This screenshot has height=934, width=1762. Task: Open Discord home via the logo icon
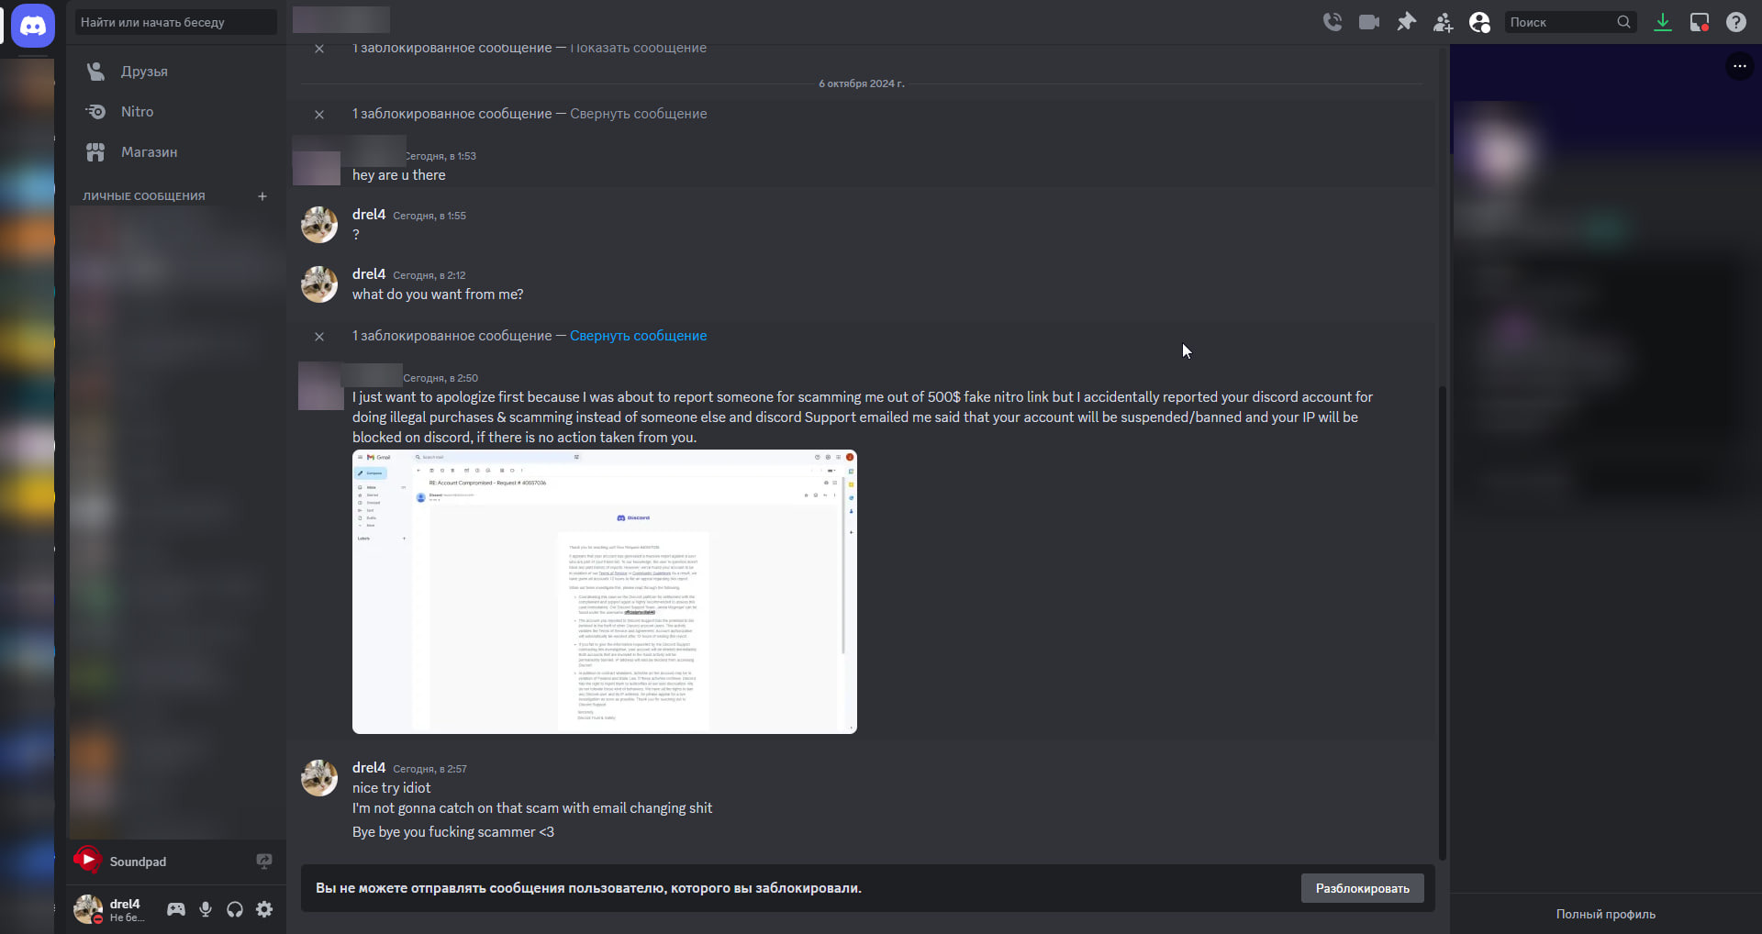33,25
